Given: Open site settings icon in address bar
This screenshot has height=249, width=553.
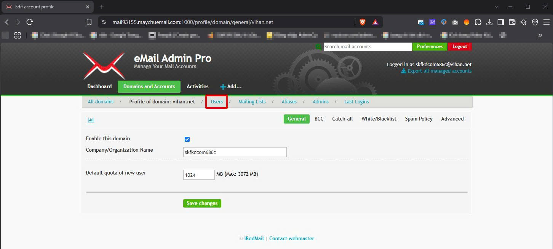Looking at the screenshot, I should pos(104,22).
